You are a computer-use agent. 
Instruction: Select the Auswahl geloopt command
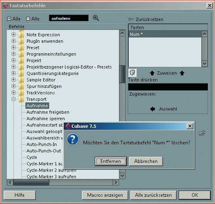click(44, 131)
